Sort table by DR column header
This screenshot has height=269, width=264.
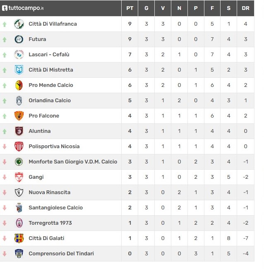tap(245, 8)
